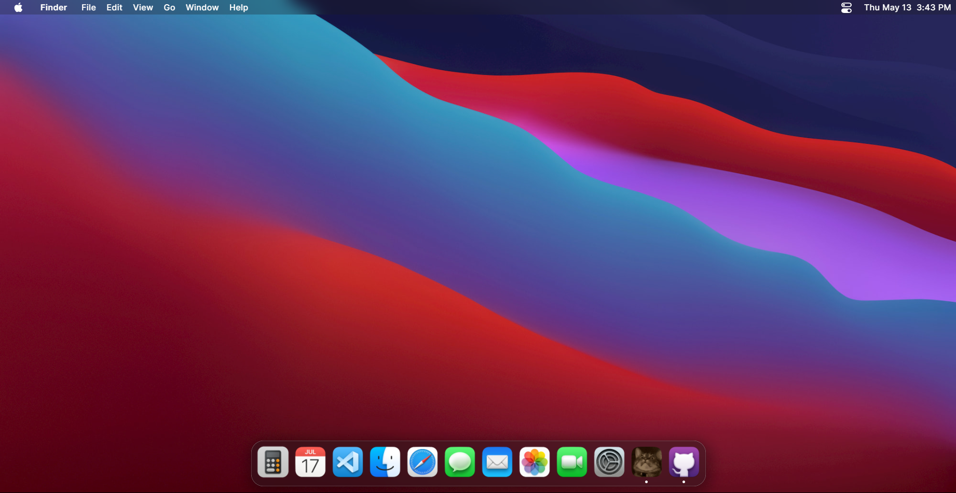
Task: Open System Preferences from the Dock
Action: [609, 462]
